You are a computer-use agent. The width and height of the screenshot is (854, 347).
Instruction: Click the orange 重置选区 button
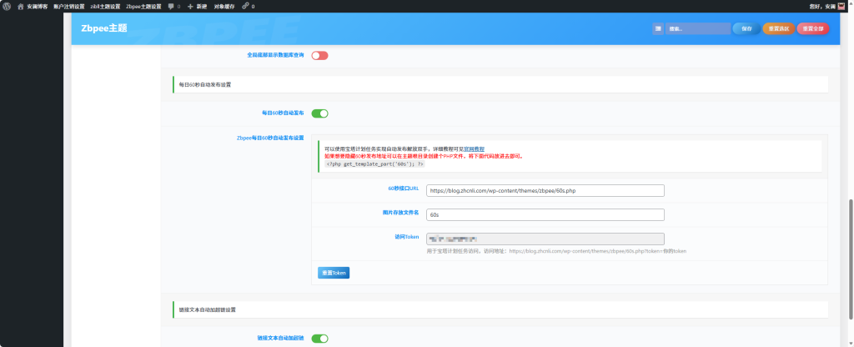778,28
